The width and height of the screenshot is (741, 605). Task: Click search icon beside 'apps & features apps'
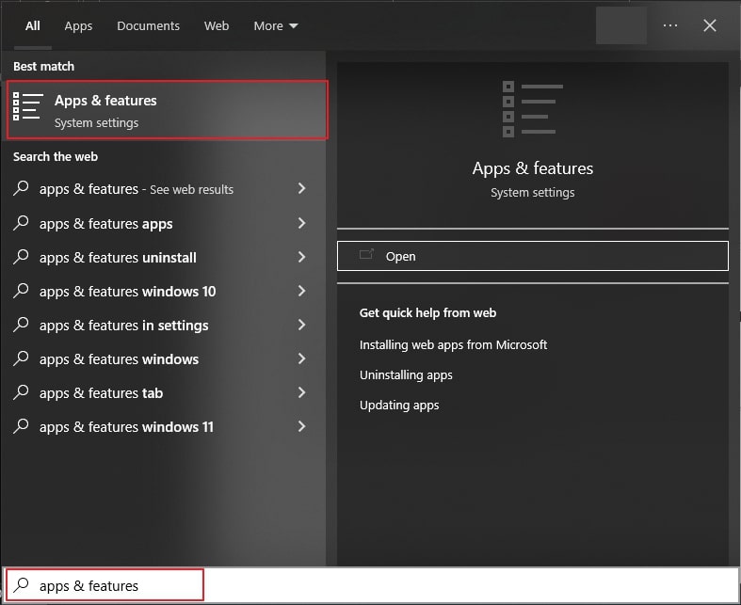click(21, 222)
